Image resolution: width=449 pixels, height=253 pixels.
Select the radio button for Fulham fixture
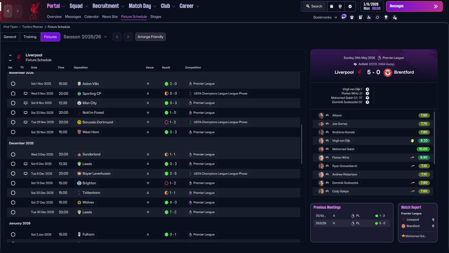point(13,235)
